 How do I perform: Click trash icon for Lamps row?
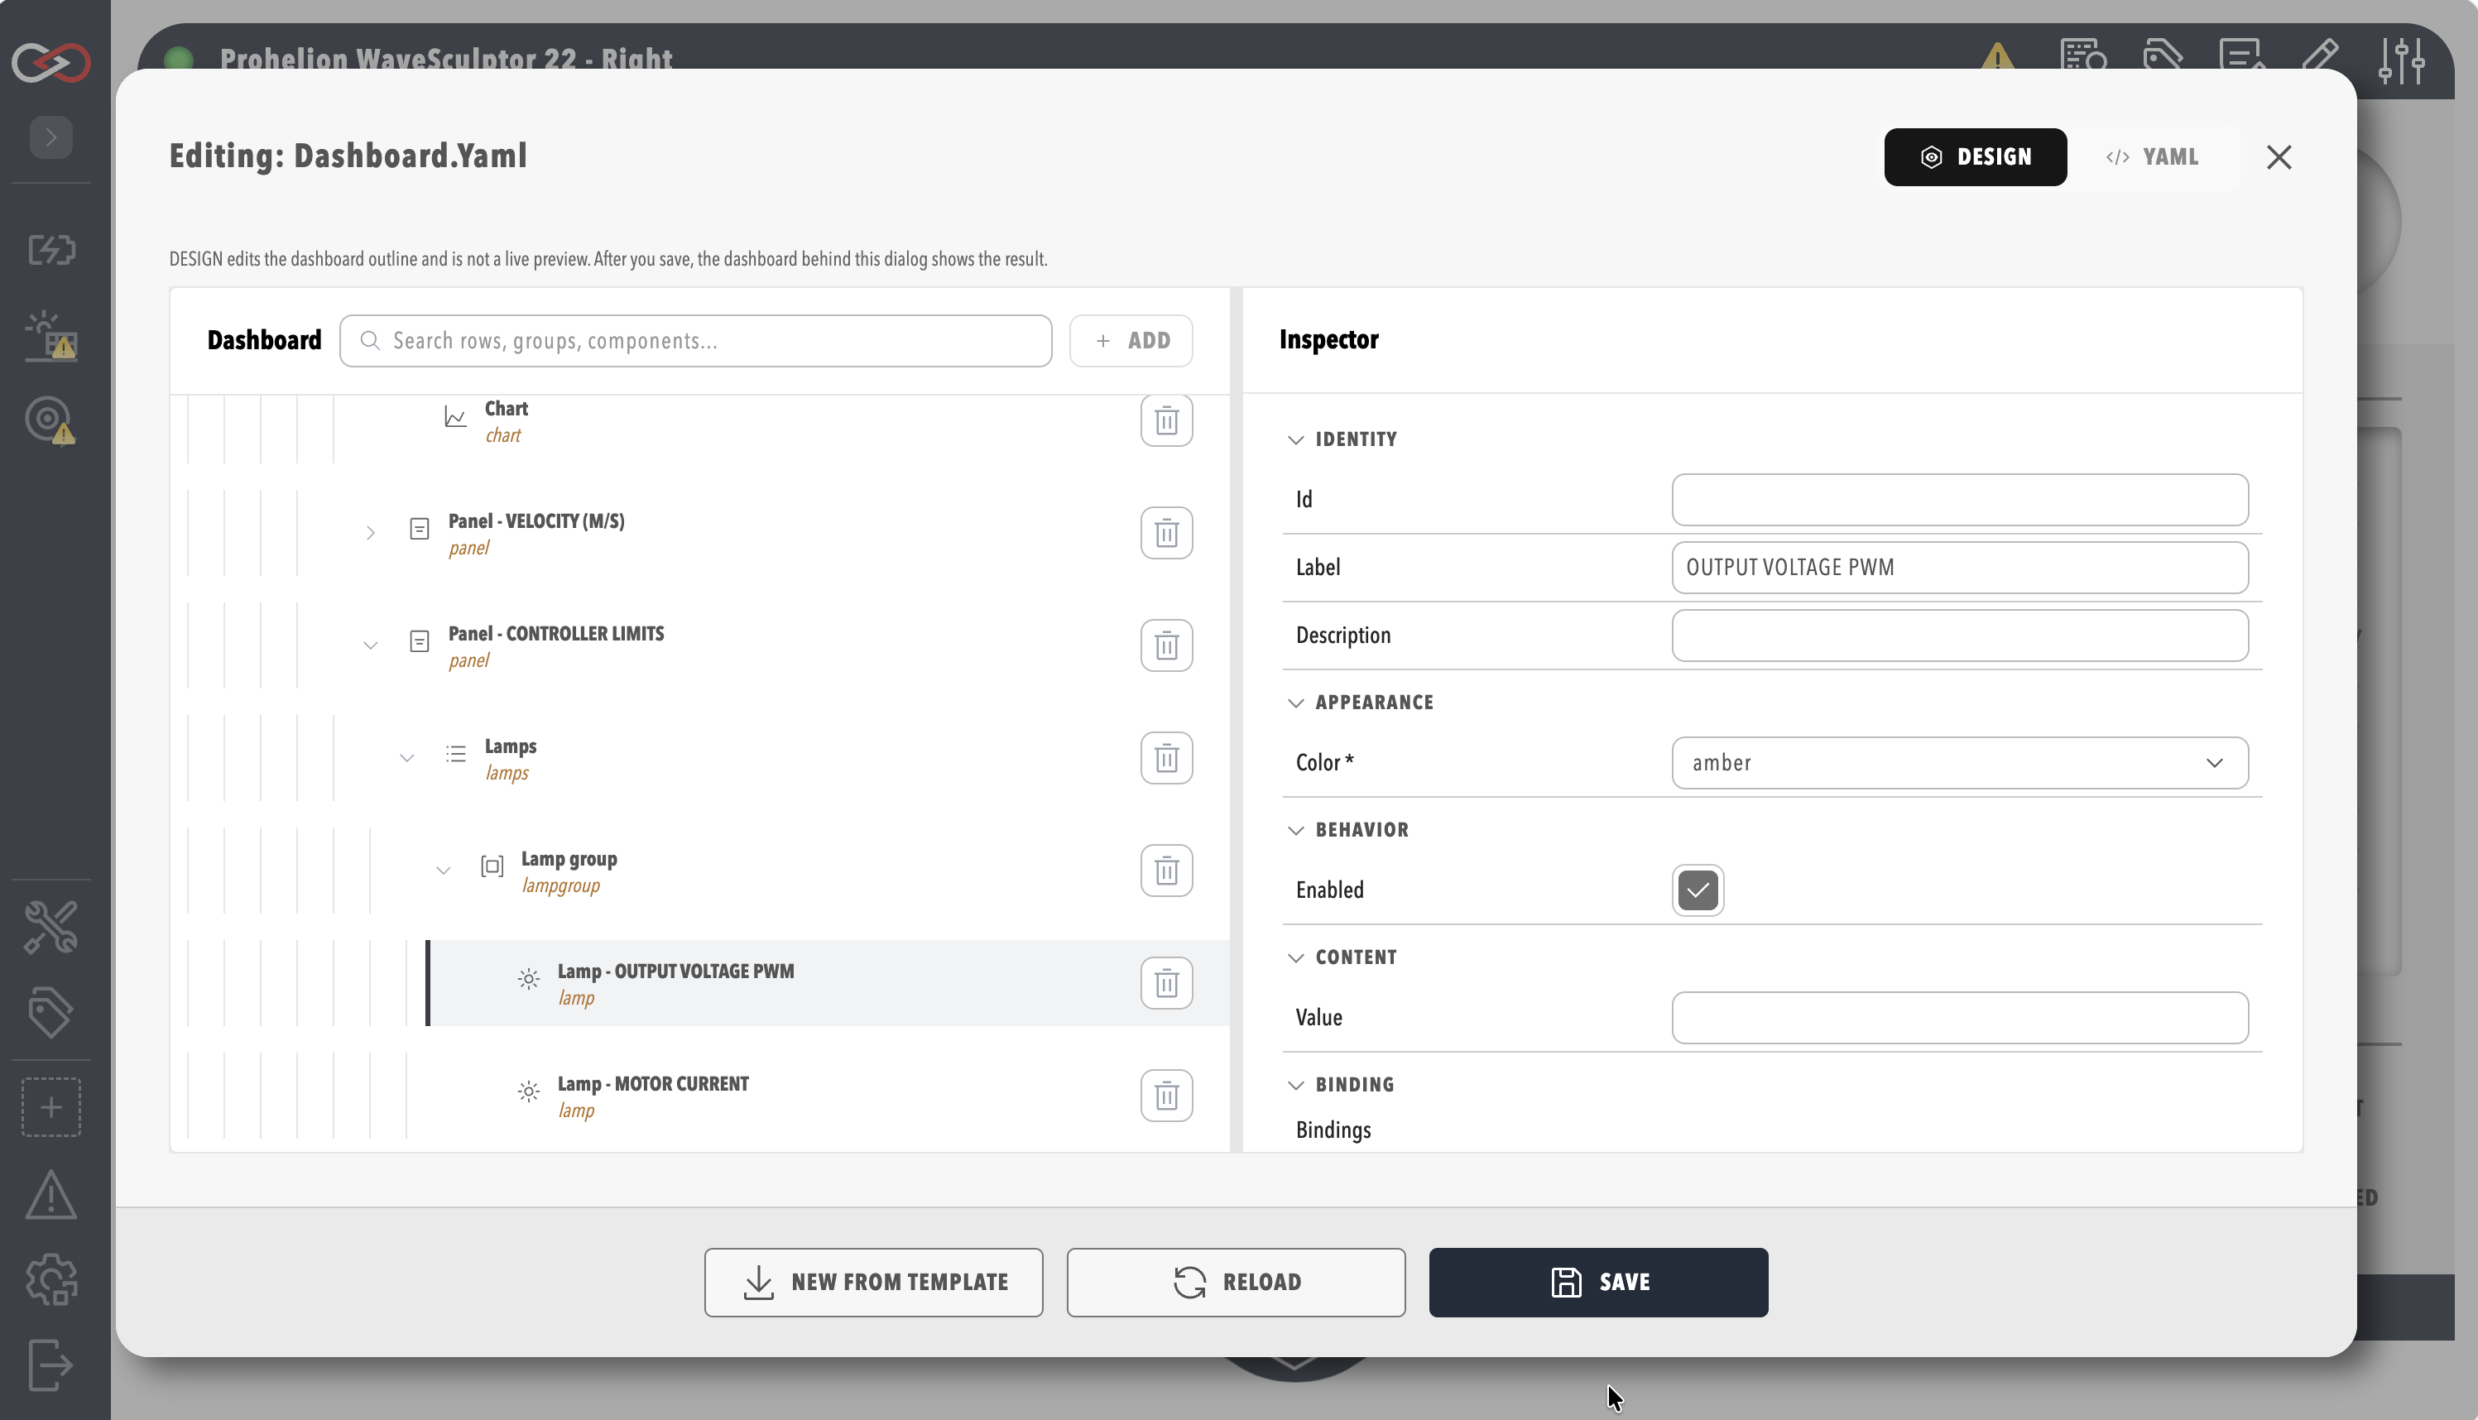pos(1166,758)
